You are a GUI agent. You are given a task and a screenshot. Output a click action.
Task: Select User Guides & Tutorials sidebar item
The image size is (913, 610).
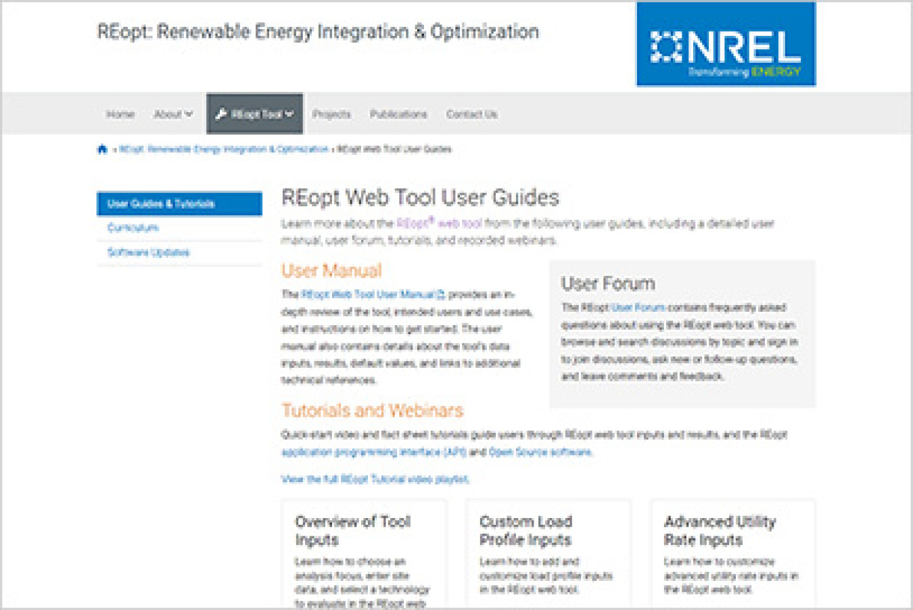[179, 204]
